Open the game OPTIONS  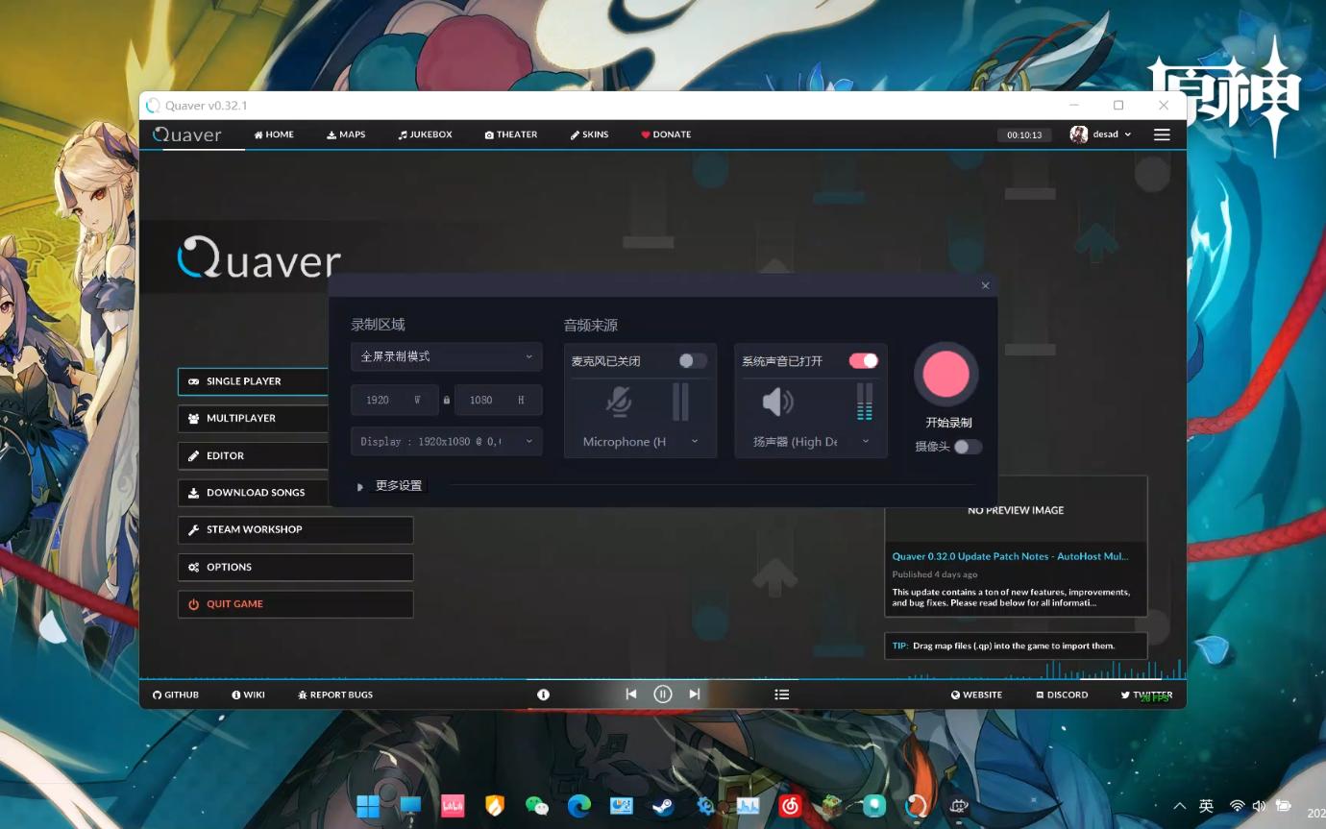pos(295,567)
